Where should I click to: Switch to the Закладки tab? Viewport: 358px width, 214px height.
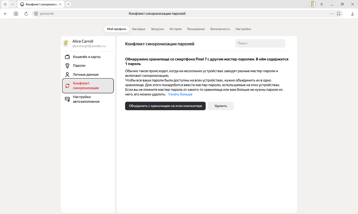(138, 29)
